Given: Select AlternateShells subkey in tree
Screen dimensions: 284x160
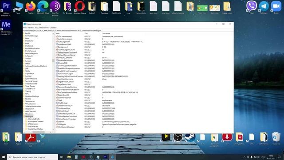Looking at the screenshot, I should [34, 119].
